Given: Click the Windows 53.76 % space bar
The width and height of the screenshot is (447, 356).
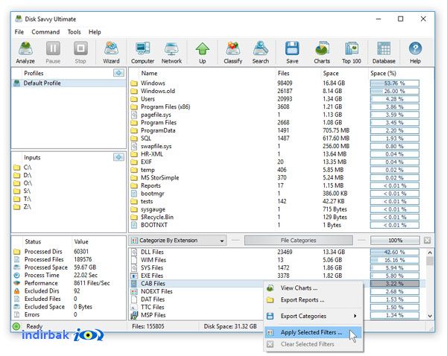Looking at the screenshot, I should click(395, 83).
